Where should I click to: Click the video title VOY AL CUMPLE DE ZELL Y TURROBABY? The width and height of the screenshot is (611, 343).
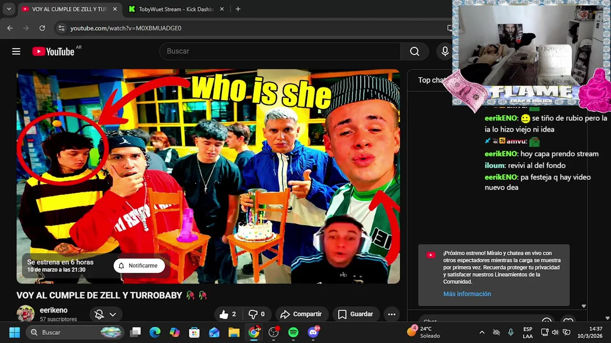pos(99,295)
